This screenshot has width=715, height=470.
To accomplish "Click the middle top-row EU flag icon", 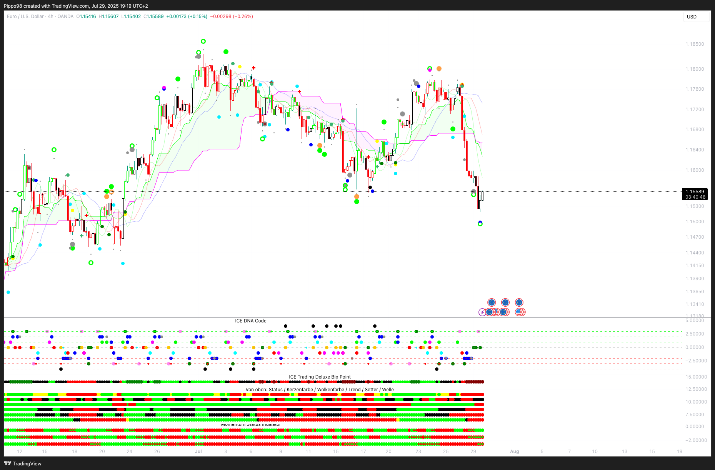I will pos(505,302).
